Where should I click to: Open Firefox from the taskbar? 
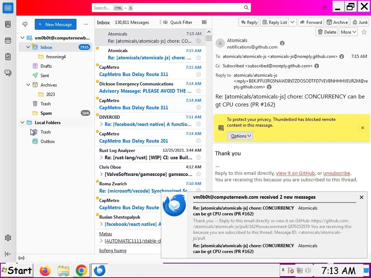[x=45, y=270]
